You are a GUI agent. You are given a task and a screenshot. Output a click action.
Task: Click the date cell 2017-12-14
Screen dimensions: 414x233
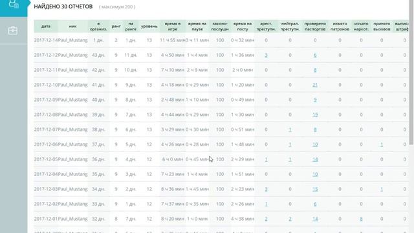(46, 40)
